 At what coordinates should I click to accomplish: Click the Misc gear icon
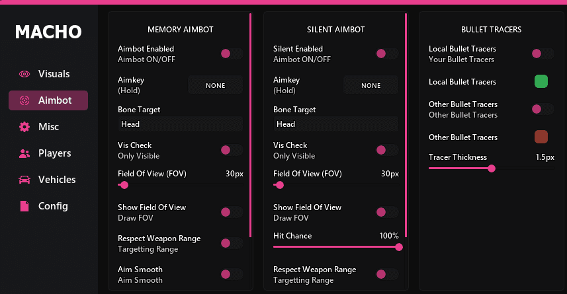pyautogui.click(x=24, y=127)
